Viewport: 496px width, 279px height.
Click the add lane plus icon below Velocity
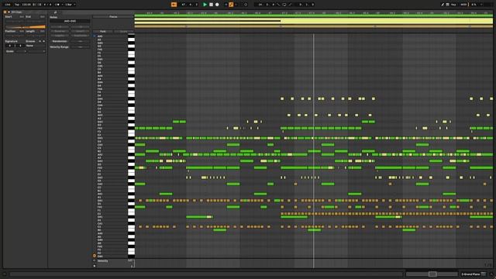(x=95, y=266)
